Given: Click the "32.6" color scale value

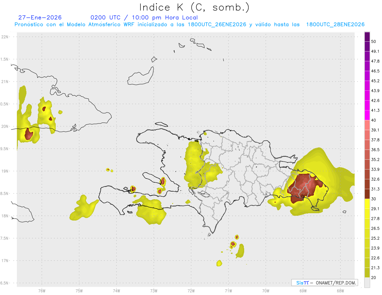Looking at the screenshot, I should (375, 179).
